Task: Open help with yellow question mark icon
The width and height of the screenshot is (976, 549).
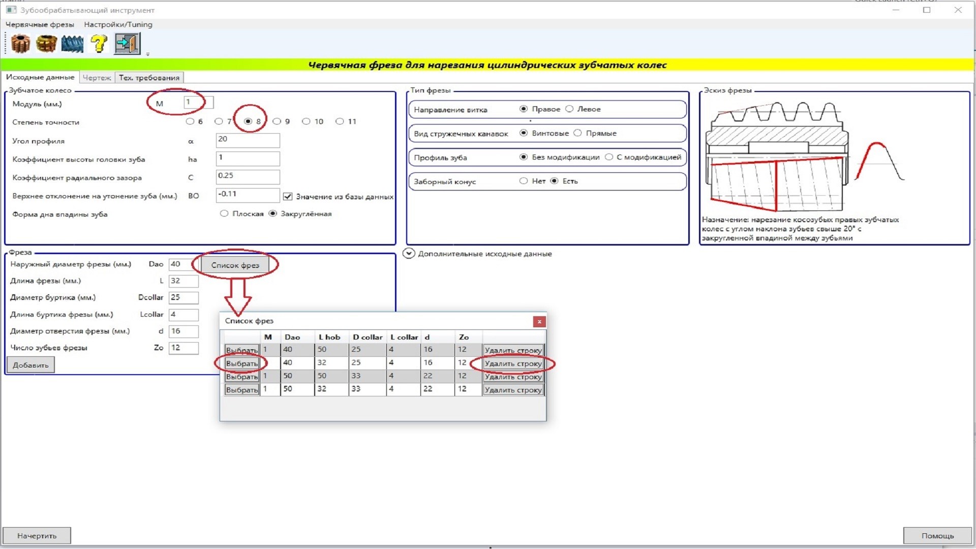Action: coord(99,44)
